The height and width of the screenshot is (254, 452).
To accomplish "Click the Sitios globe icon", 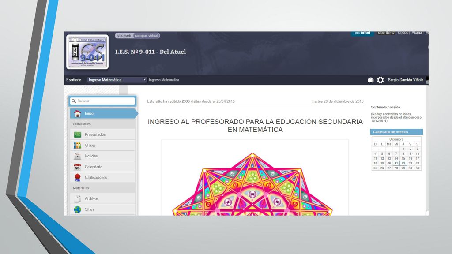I will coord(77,209).
